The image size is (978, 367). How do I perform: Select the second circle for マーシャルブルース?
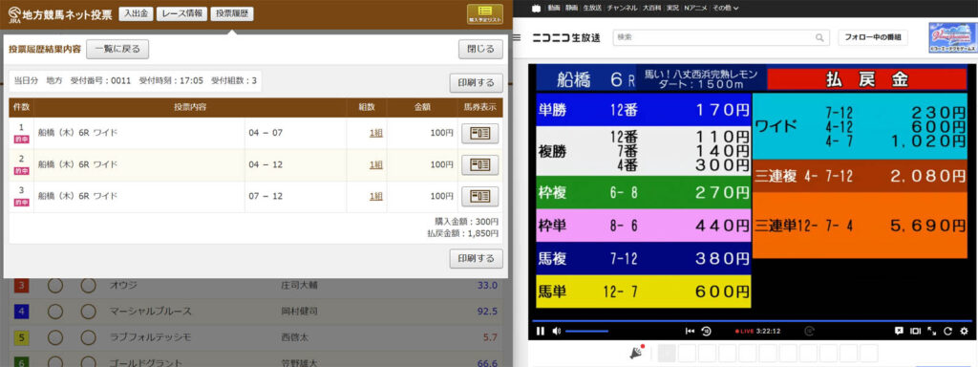[88, 312]
